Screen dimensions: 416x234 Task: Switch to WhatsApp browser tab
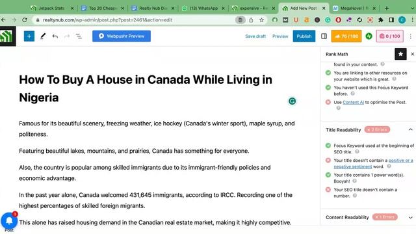click(x=203, y=8)
